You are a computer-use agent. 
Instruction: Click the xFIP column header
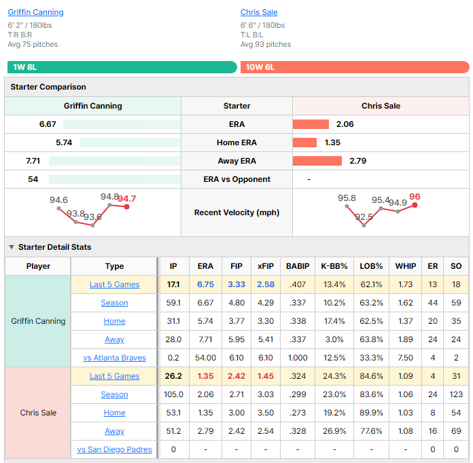coord(266,266)
